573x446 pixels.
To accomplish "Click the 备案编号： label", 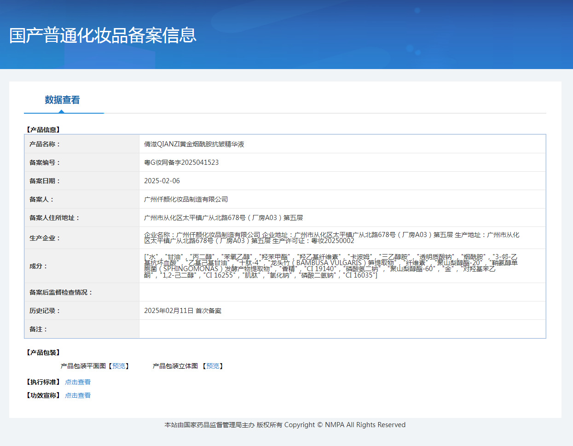I will pos(45,162).
